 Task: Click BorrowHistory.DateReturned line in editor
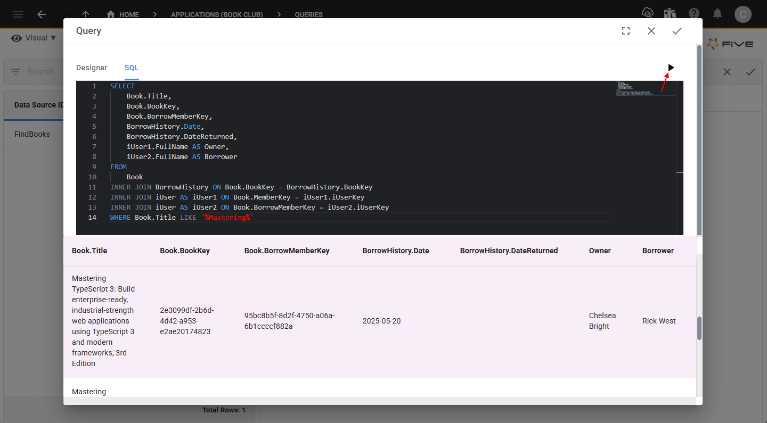pyautogui.click(x=182, y=137)
